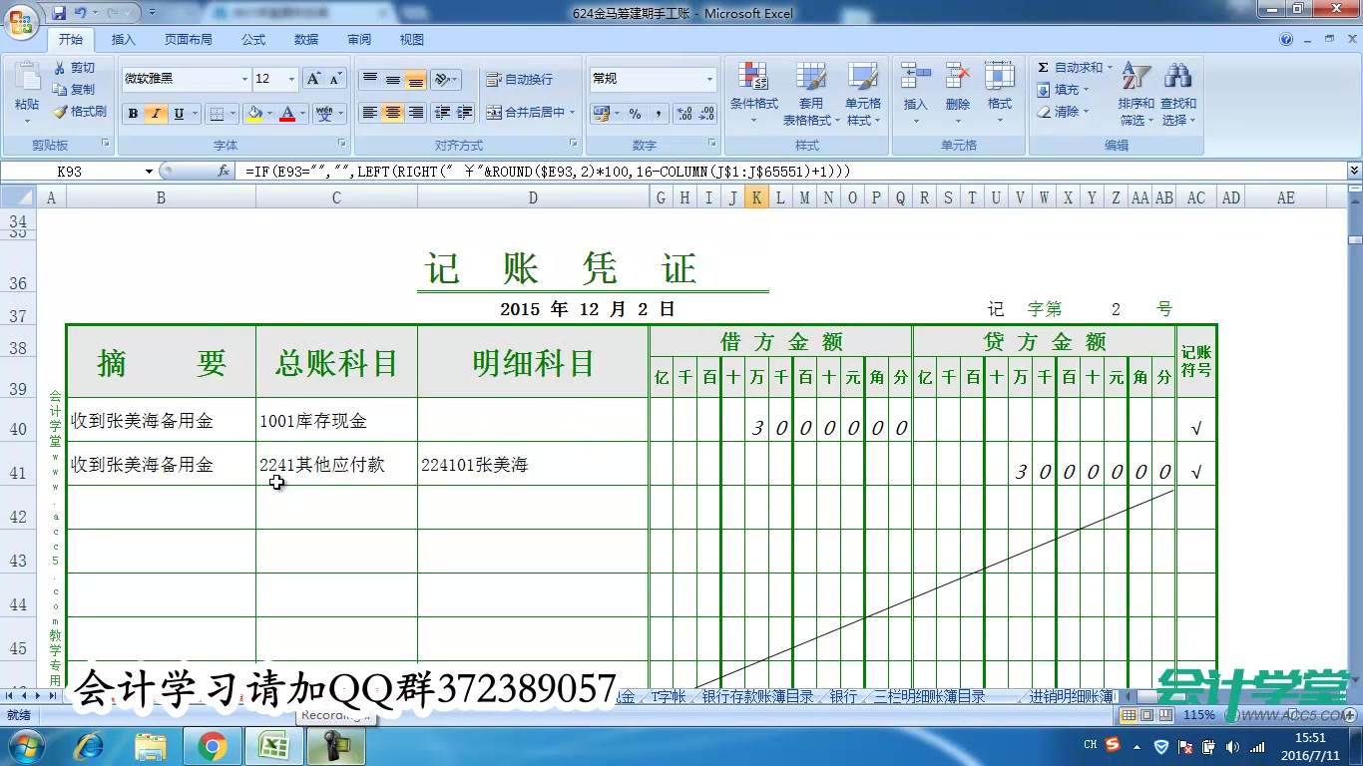This screenshot has width=1363, height=766.
Task: Select the 银行 sheet tab
Action: [x=843, y=697]
